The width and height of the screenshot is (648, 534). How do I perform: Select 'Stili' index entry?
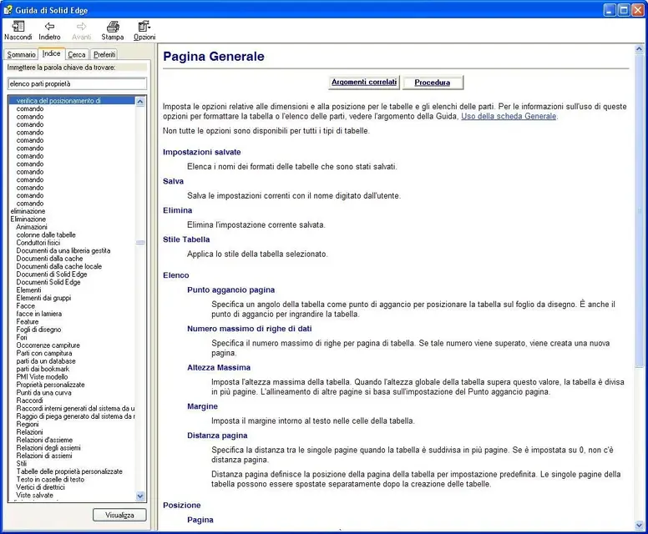click(x=22, y=463)
